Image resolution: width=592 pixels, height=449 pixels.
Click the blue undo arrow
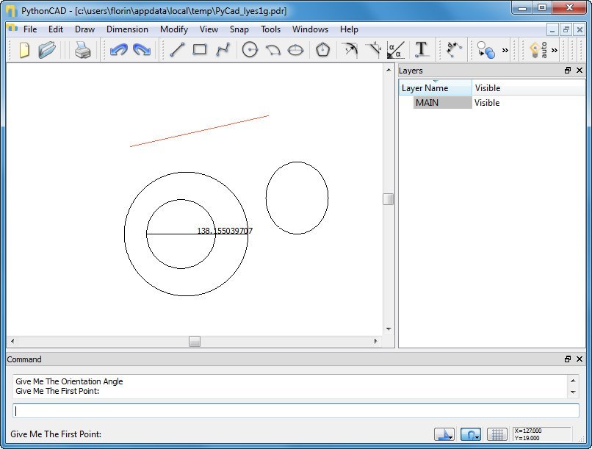click(118, 50)
